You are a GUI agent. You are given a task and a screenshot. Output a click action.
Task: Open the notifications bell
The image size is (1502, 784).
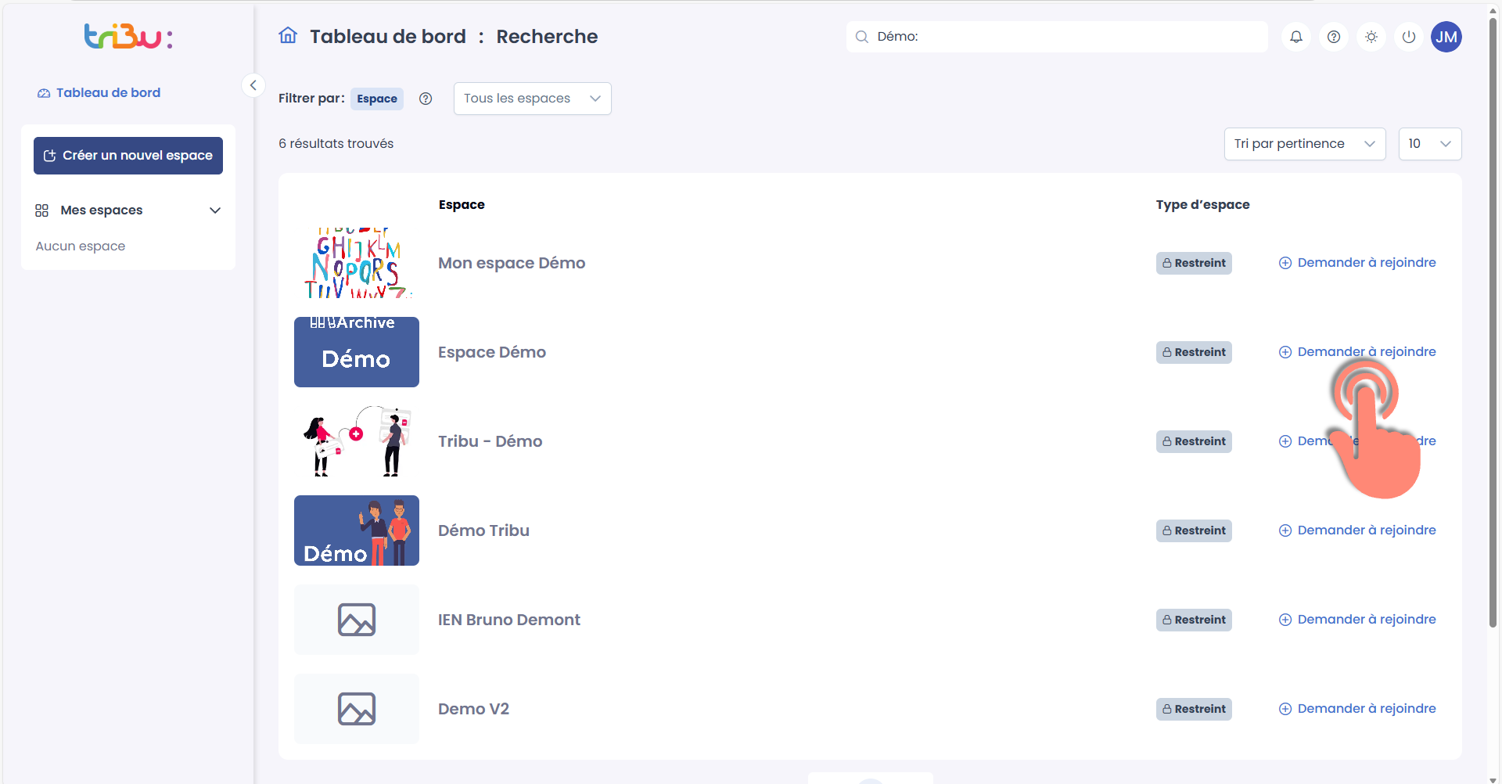[1296, 37]
